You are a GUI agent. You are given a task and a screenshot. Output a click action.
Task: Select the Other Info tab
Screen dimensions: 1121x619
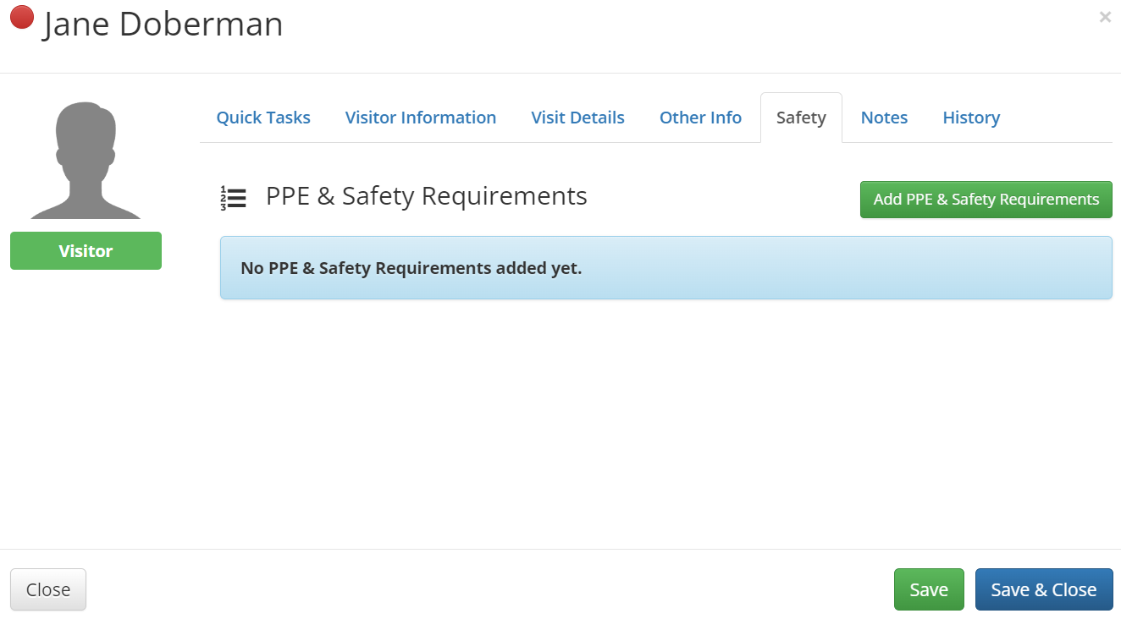(700, 118)
